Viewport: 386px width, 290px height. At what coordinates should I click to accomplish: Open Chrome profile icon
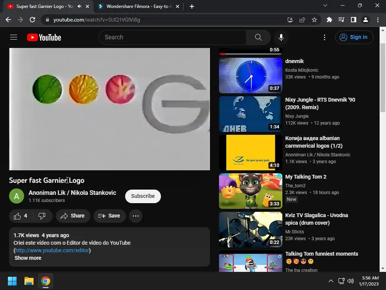366,20
